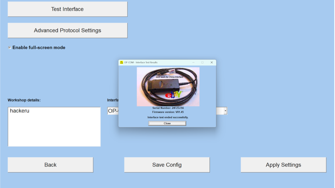Select the text "hackeru" in workshop field
Image resolution: width=335 pixels, height=188 pixels.
(x=20, y=111)
